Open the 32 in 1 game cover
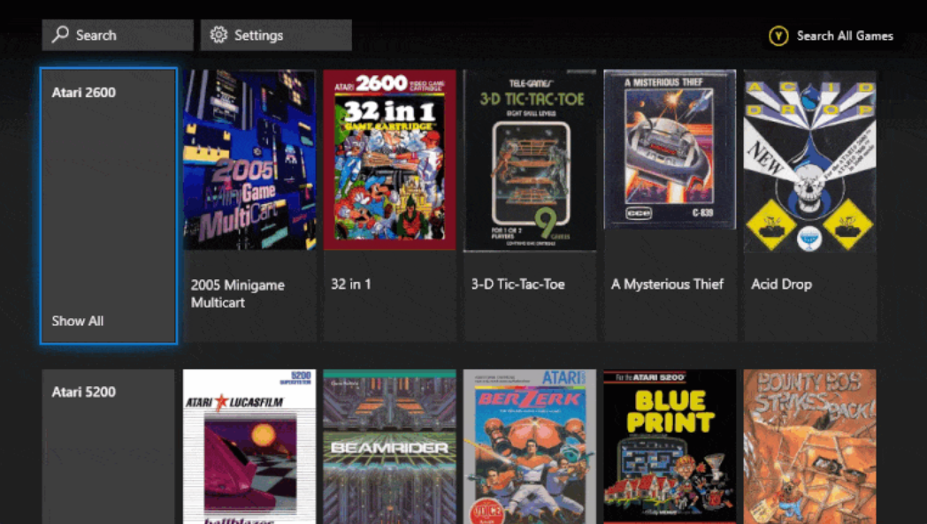The width and height of the screenshot is (927, 524). click(389, 160)
